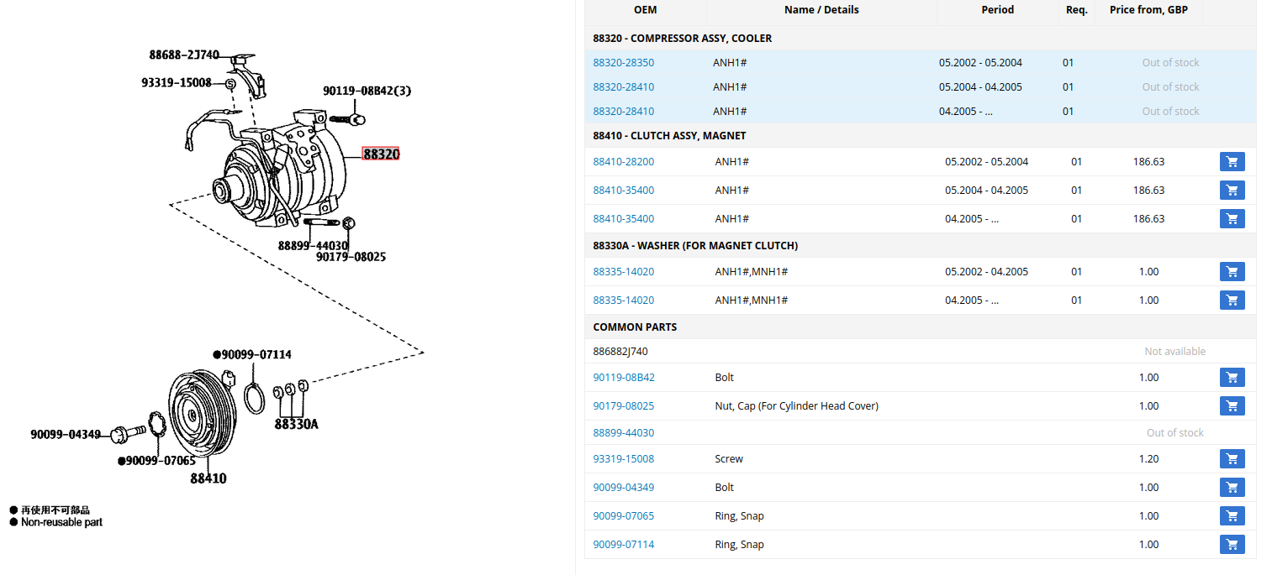
Task: Open the 88899-44030 part link in table
Action: (623, 433)
